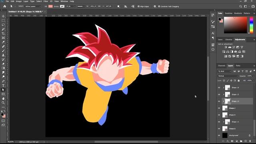Toggle visibility of Shape 13 layer
Image resolution: width=256 pixels, height=144 pixels.
219,122
